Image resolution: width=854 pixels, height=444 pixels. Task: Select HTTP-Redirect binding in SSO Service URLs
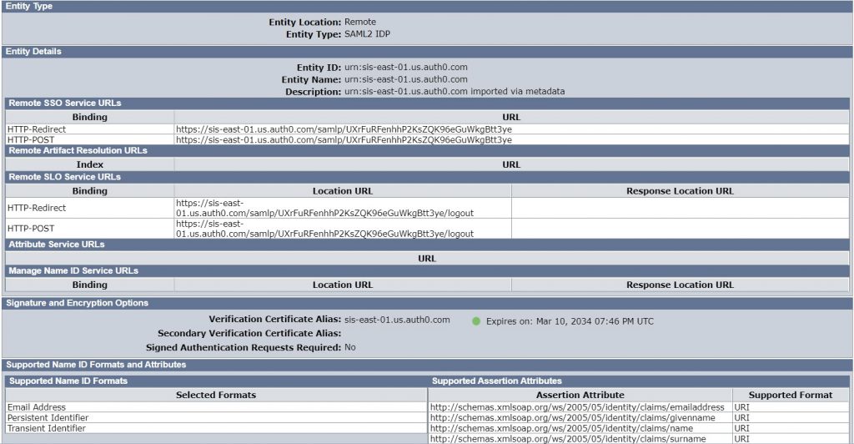(37, 129)
